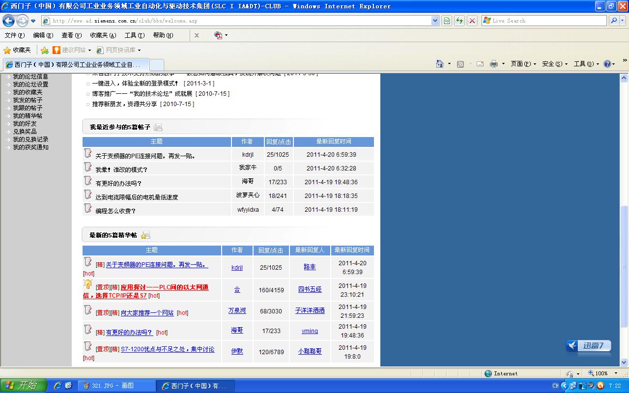Open the S7-1200优点与不足之处，集中讨论 post link
629x393 pixels.
(x=168, y=349)
